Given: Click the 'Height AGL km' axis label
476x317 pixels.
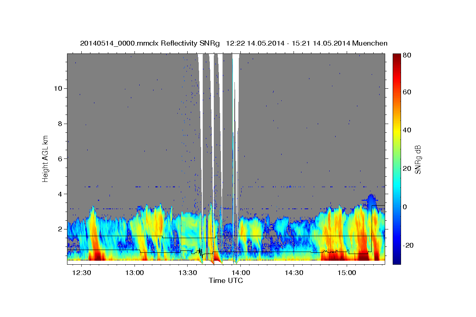Looking at the screenshot, I should click(46, 158).
